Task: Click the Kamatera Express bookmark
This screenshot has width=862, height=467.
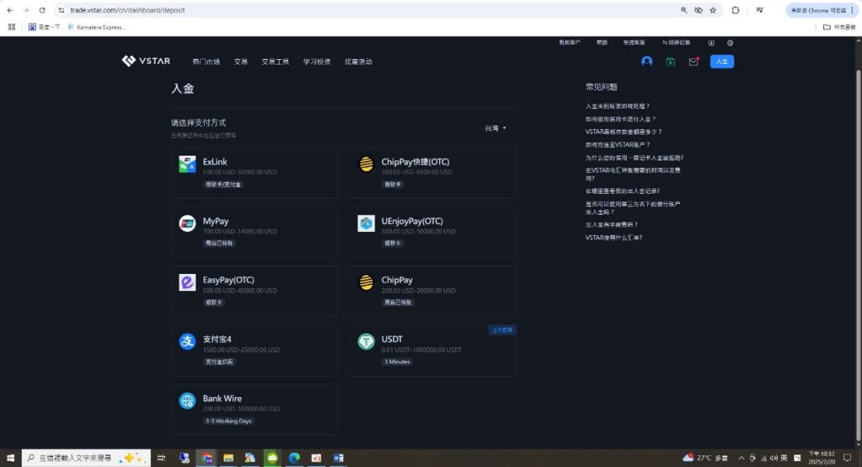Action: (x=97, y=27)
